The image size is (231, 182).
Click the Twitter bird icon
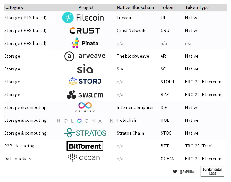click(x=175, y=171)
